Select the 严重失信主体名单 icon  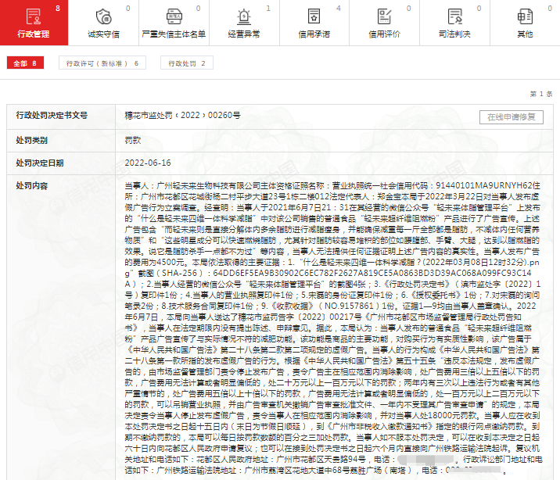pos(173,17)
